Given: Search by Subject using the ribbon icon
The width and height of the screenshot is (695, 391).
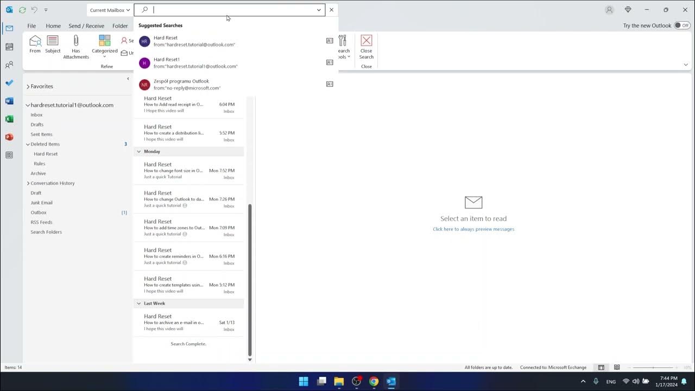Looking at the screenshot, I should [x=52, y=43].
